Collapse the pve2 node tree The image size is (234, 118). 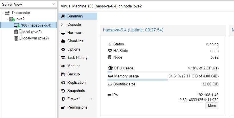pos(7,19)
